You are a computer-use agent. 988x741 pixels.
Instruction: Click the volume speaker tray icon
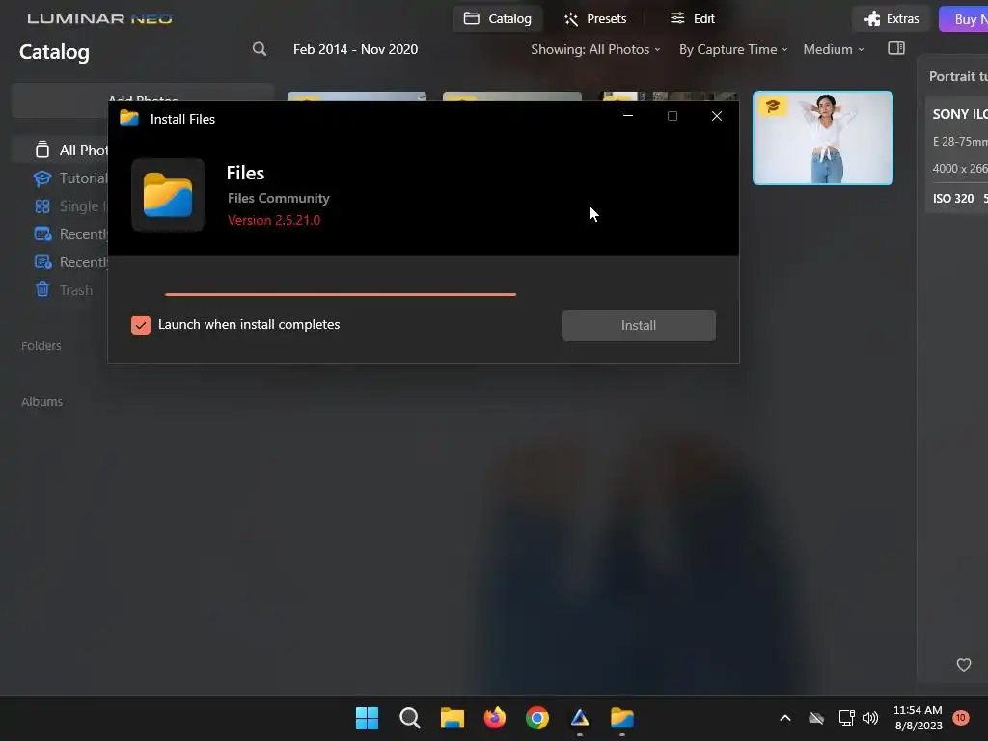870,718
